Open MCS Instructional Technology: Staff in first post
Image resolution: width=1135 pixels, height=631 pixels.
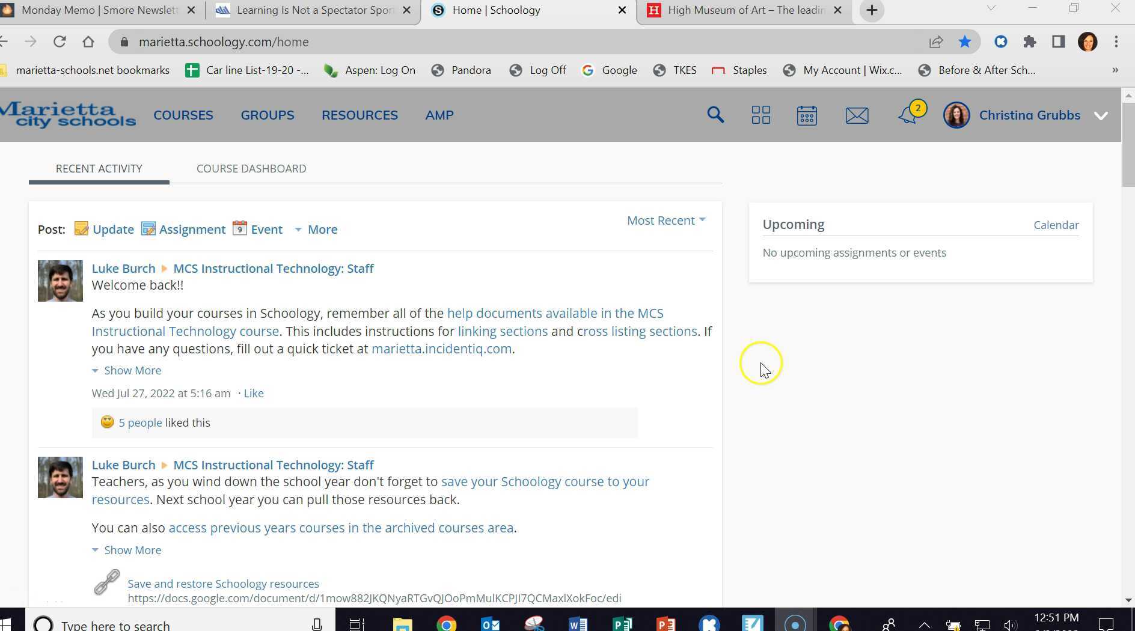(274, 269)
